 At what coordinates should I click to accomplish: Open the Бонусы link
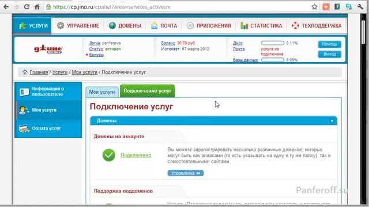[96, 55]
